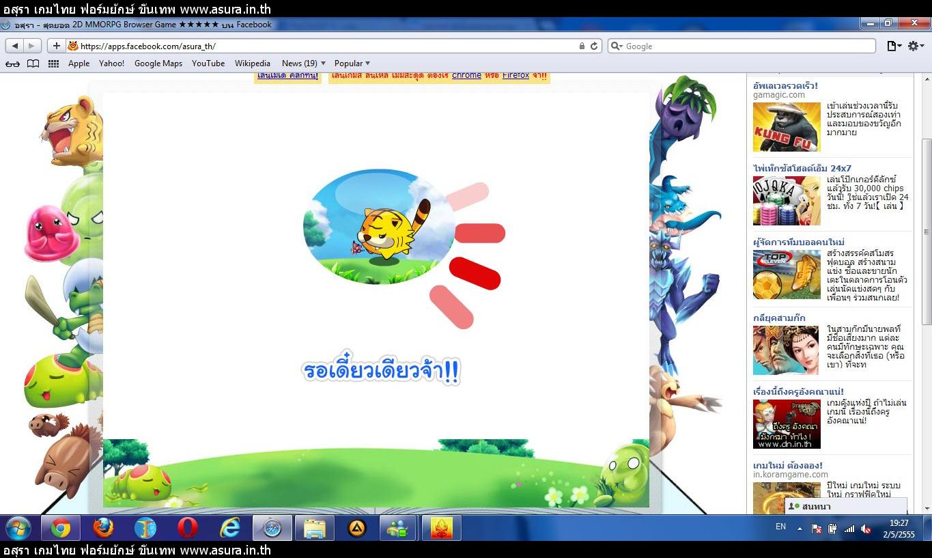932x558 pixels.
Task: Click the poker chips ad thumbnail
Action: pos(787,201)
